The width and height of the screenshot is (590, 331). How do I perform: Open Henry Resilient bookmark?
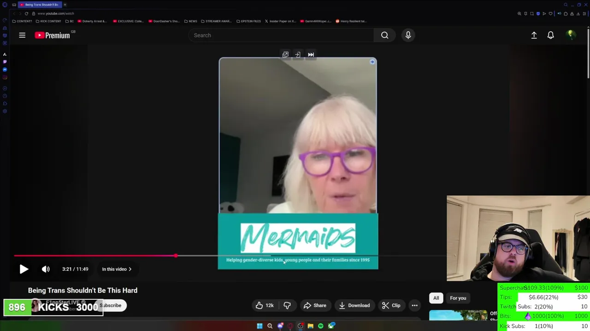[351, 21]
